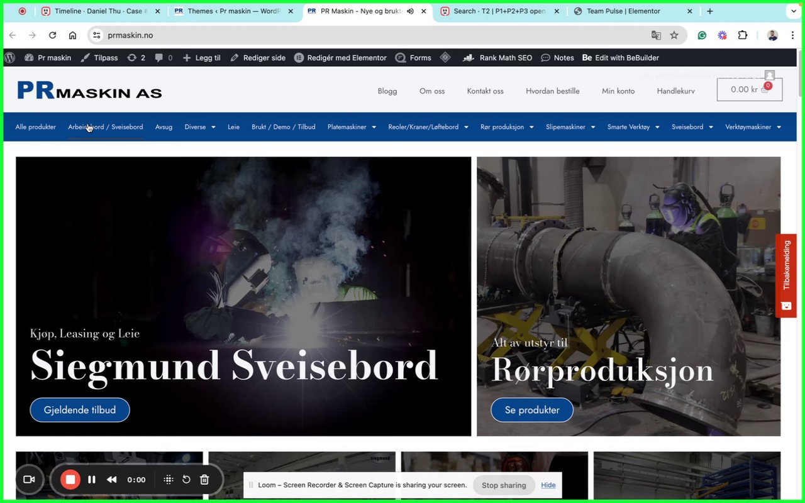The height and width of the screenshot is (503, 805).
Task: Click the diamond icon in admin bar
Action: tap(445, 57)
